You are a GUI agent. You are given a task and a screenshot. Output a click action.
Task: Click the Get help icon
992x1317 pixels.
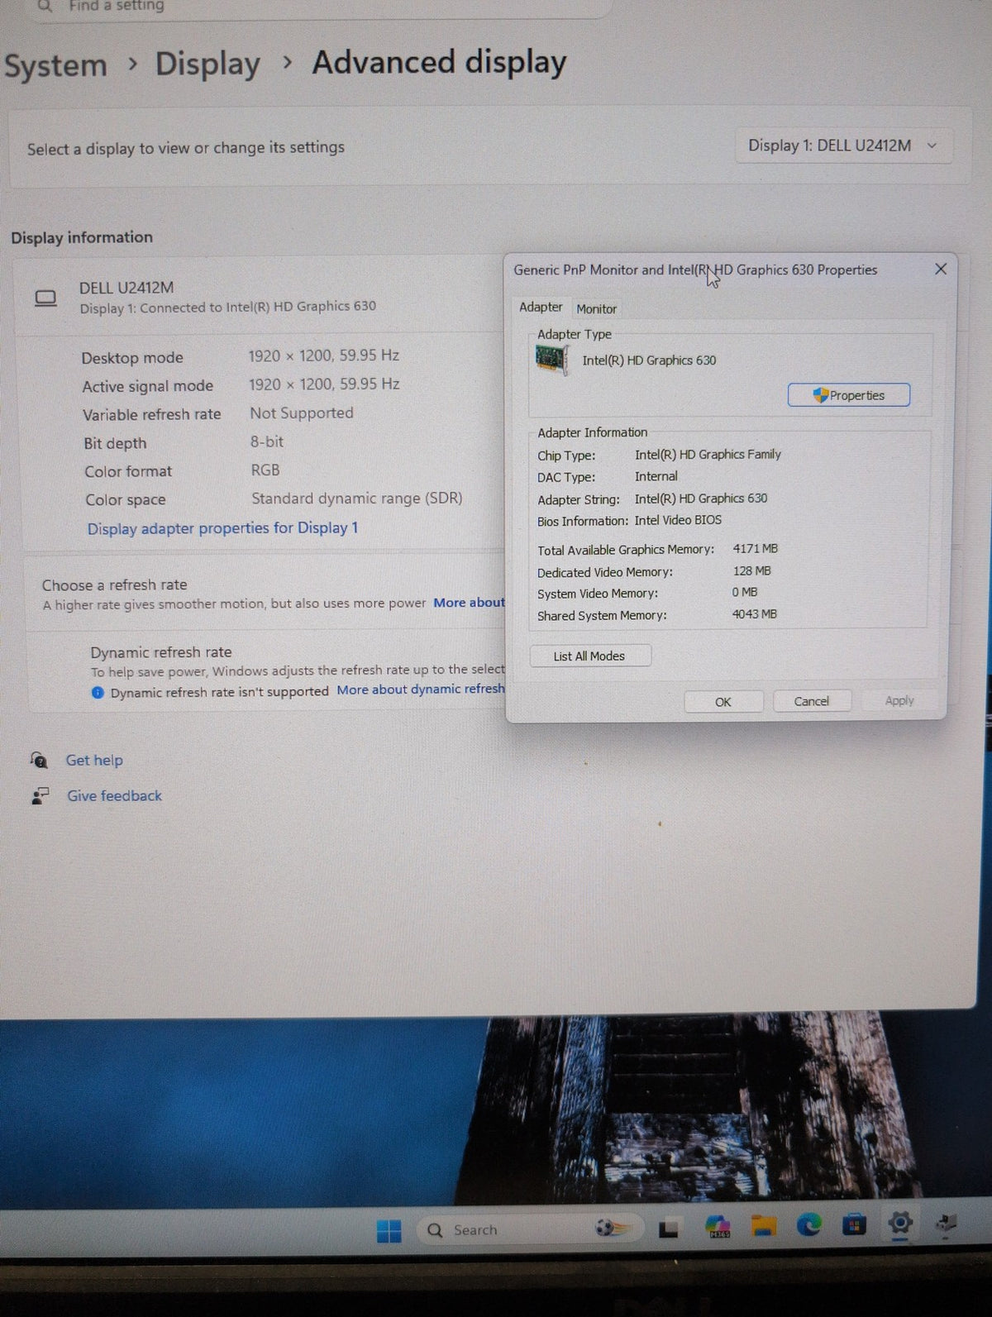pos(38,759)
